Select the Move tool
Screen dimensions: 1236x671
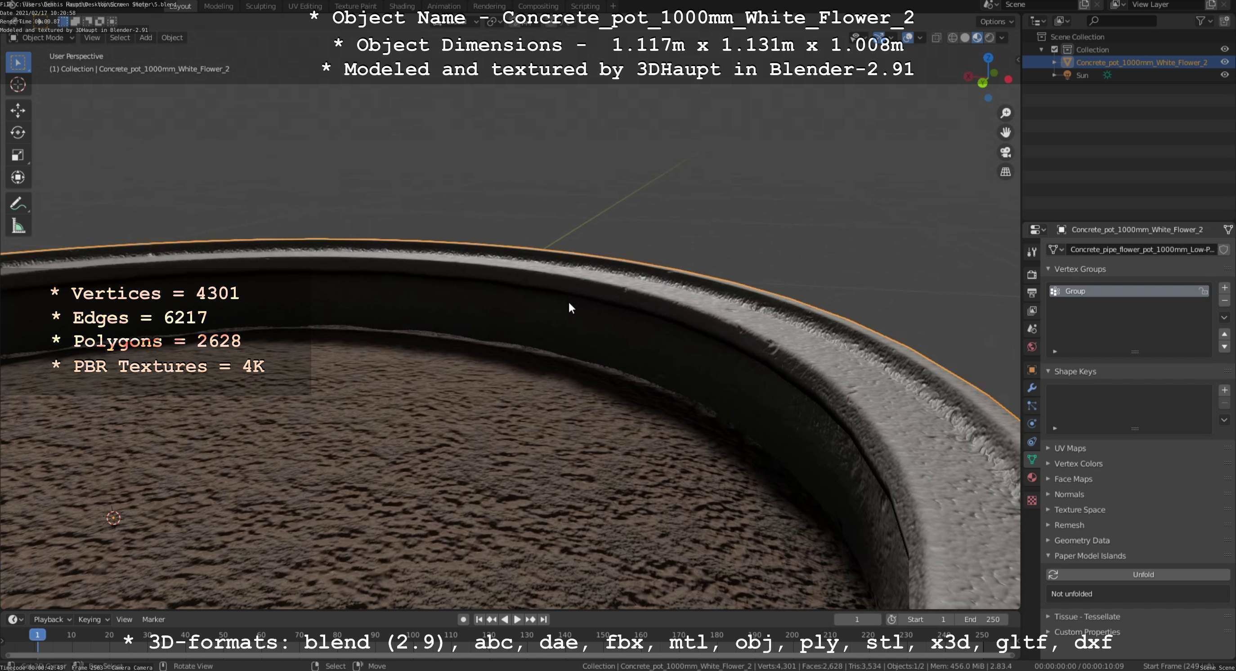(x=18, y=111)
